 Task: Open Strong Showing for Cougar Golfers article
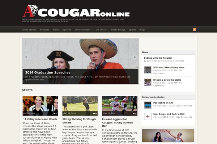coord(79,121)
